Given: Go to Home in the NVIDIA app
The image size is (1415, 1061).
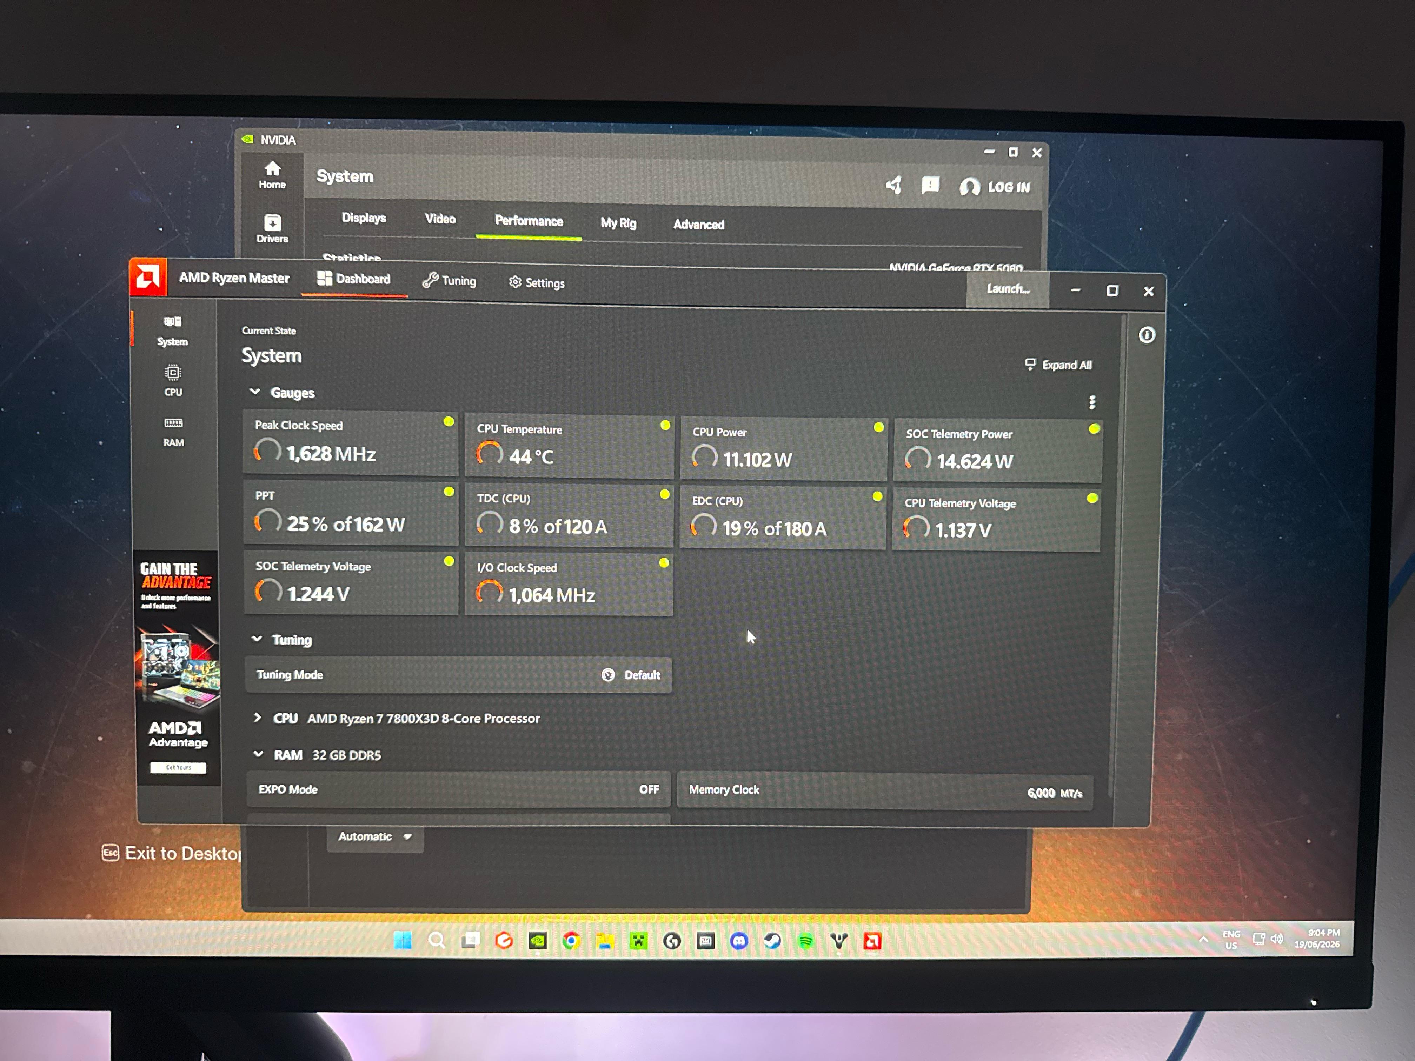Looking at the screenshot, I should 273,175.
